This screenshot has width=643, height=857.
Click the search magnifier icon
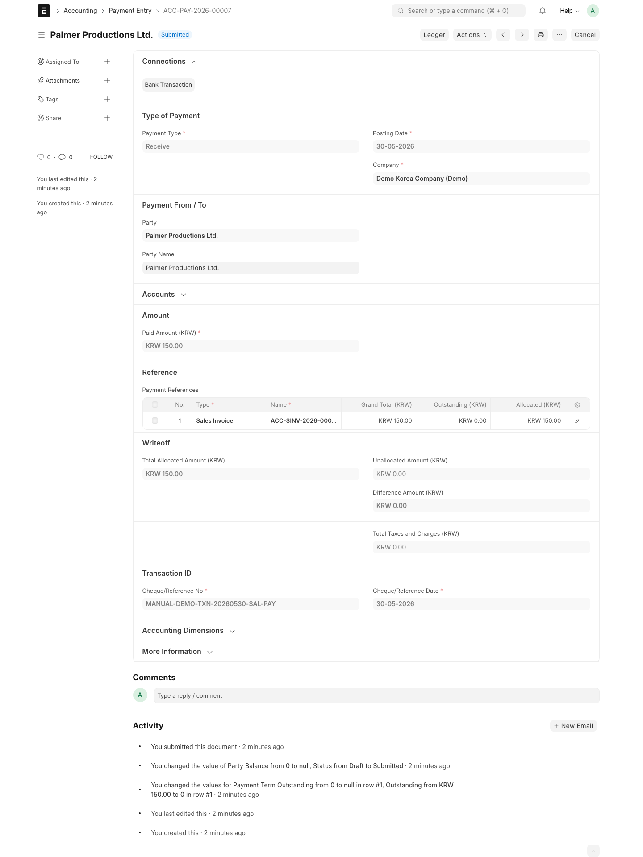(401, 11)
